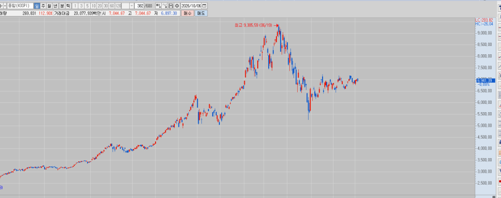Choose the 20 interval button
The width and height of the screenshot is (501, 198).
coord(100,6)
